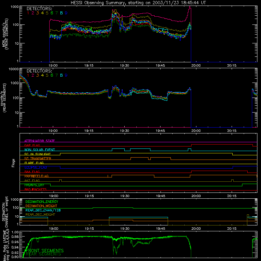Click the ATTENUATOR_STATE flag label

[x=39, y=141]
